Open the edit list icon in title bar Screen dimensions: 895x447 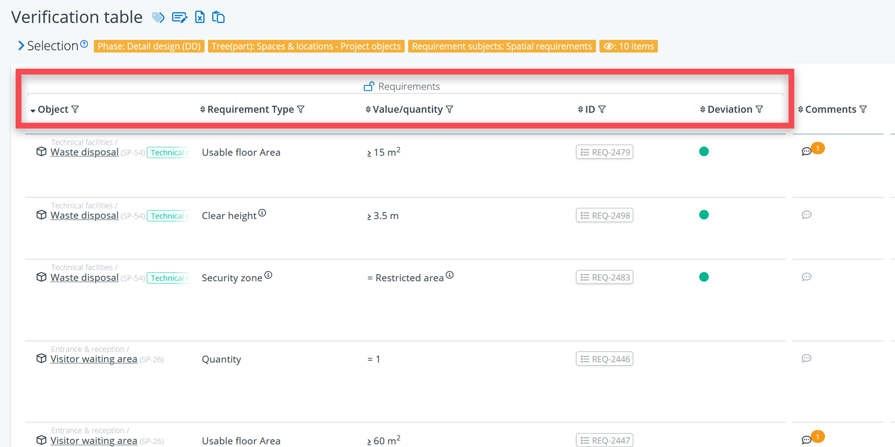point(179,17)
